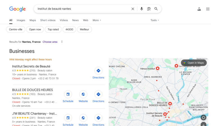This screenshot has width=211, height=126.
Task: Open the three-dot options next to Choose area
Action: point(62,42)
